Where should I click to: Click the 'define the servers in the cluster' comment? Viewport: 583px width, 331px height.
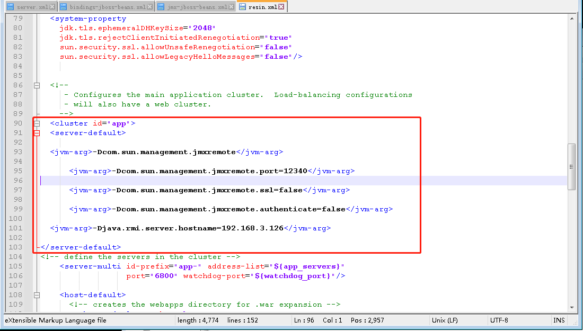[x=140, y=257]
